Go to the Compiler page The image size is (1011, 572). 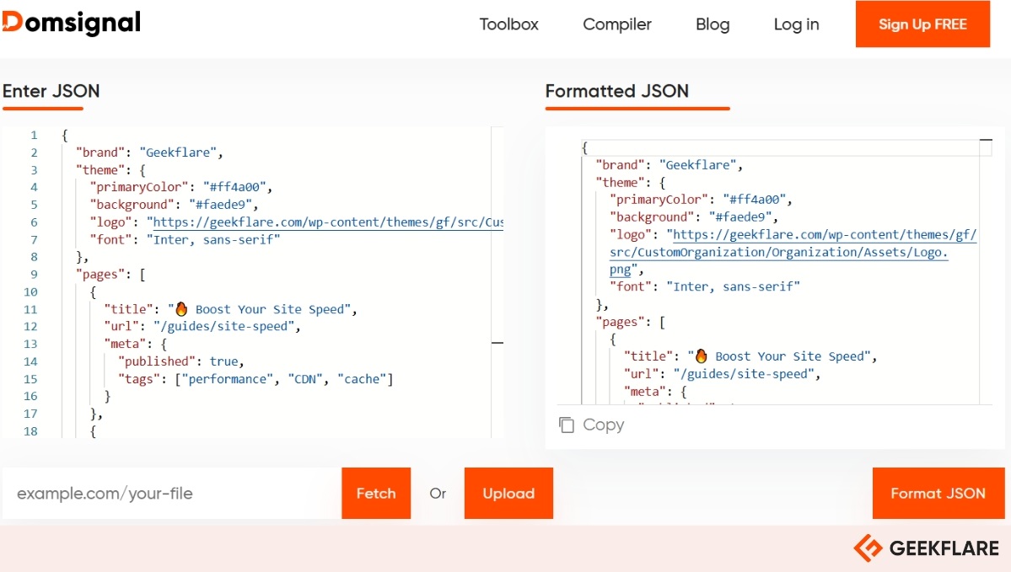pos(617,24)
